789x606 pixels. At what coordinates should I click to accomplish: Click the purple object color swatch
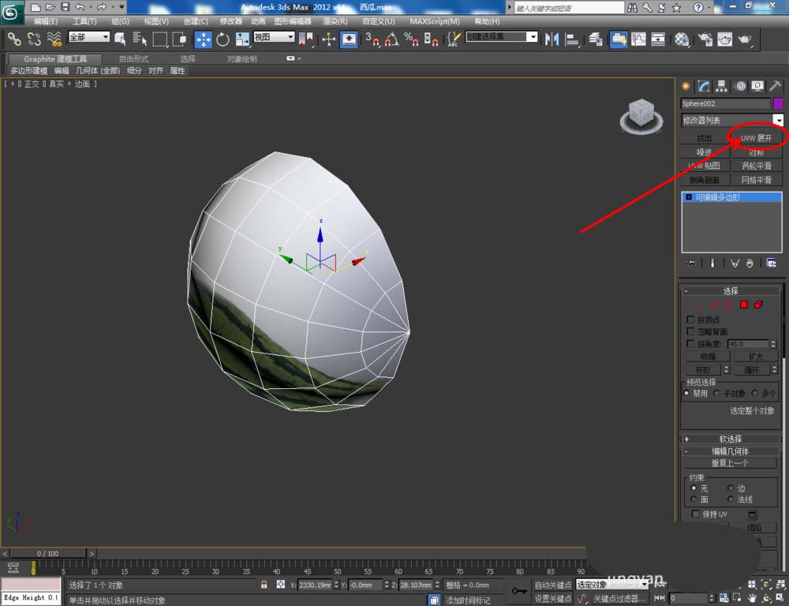[x=778, y=103]
